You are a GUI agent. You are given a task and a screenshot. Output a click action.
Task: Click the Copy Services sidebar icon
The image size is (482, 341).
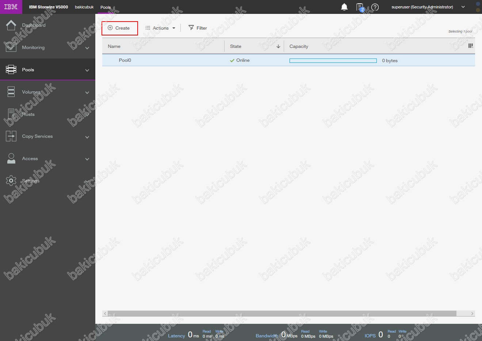point(11,136)
